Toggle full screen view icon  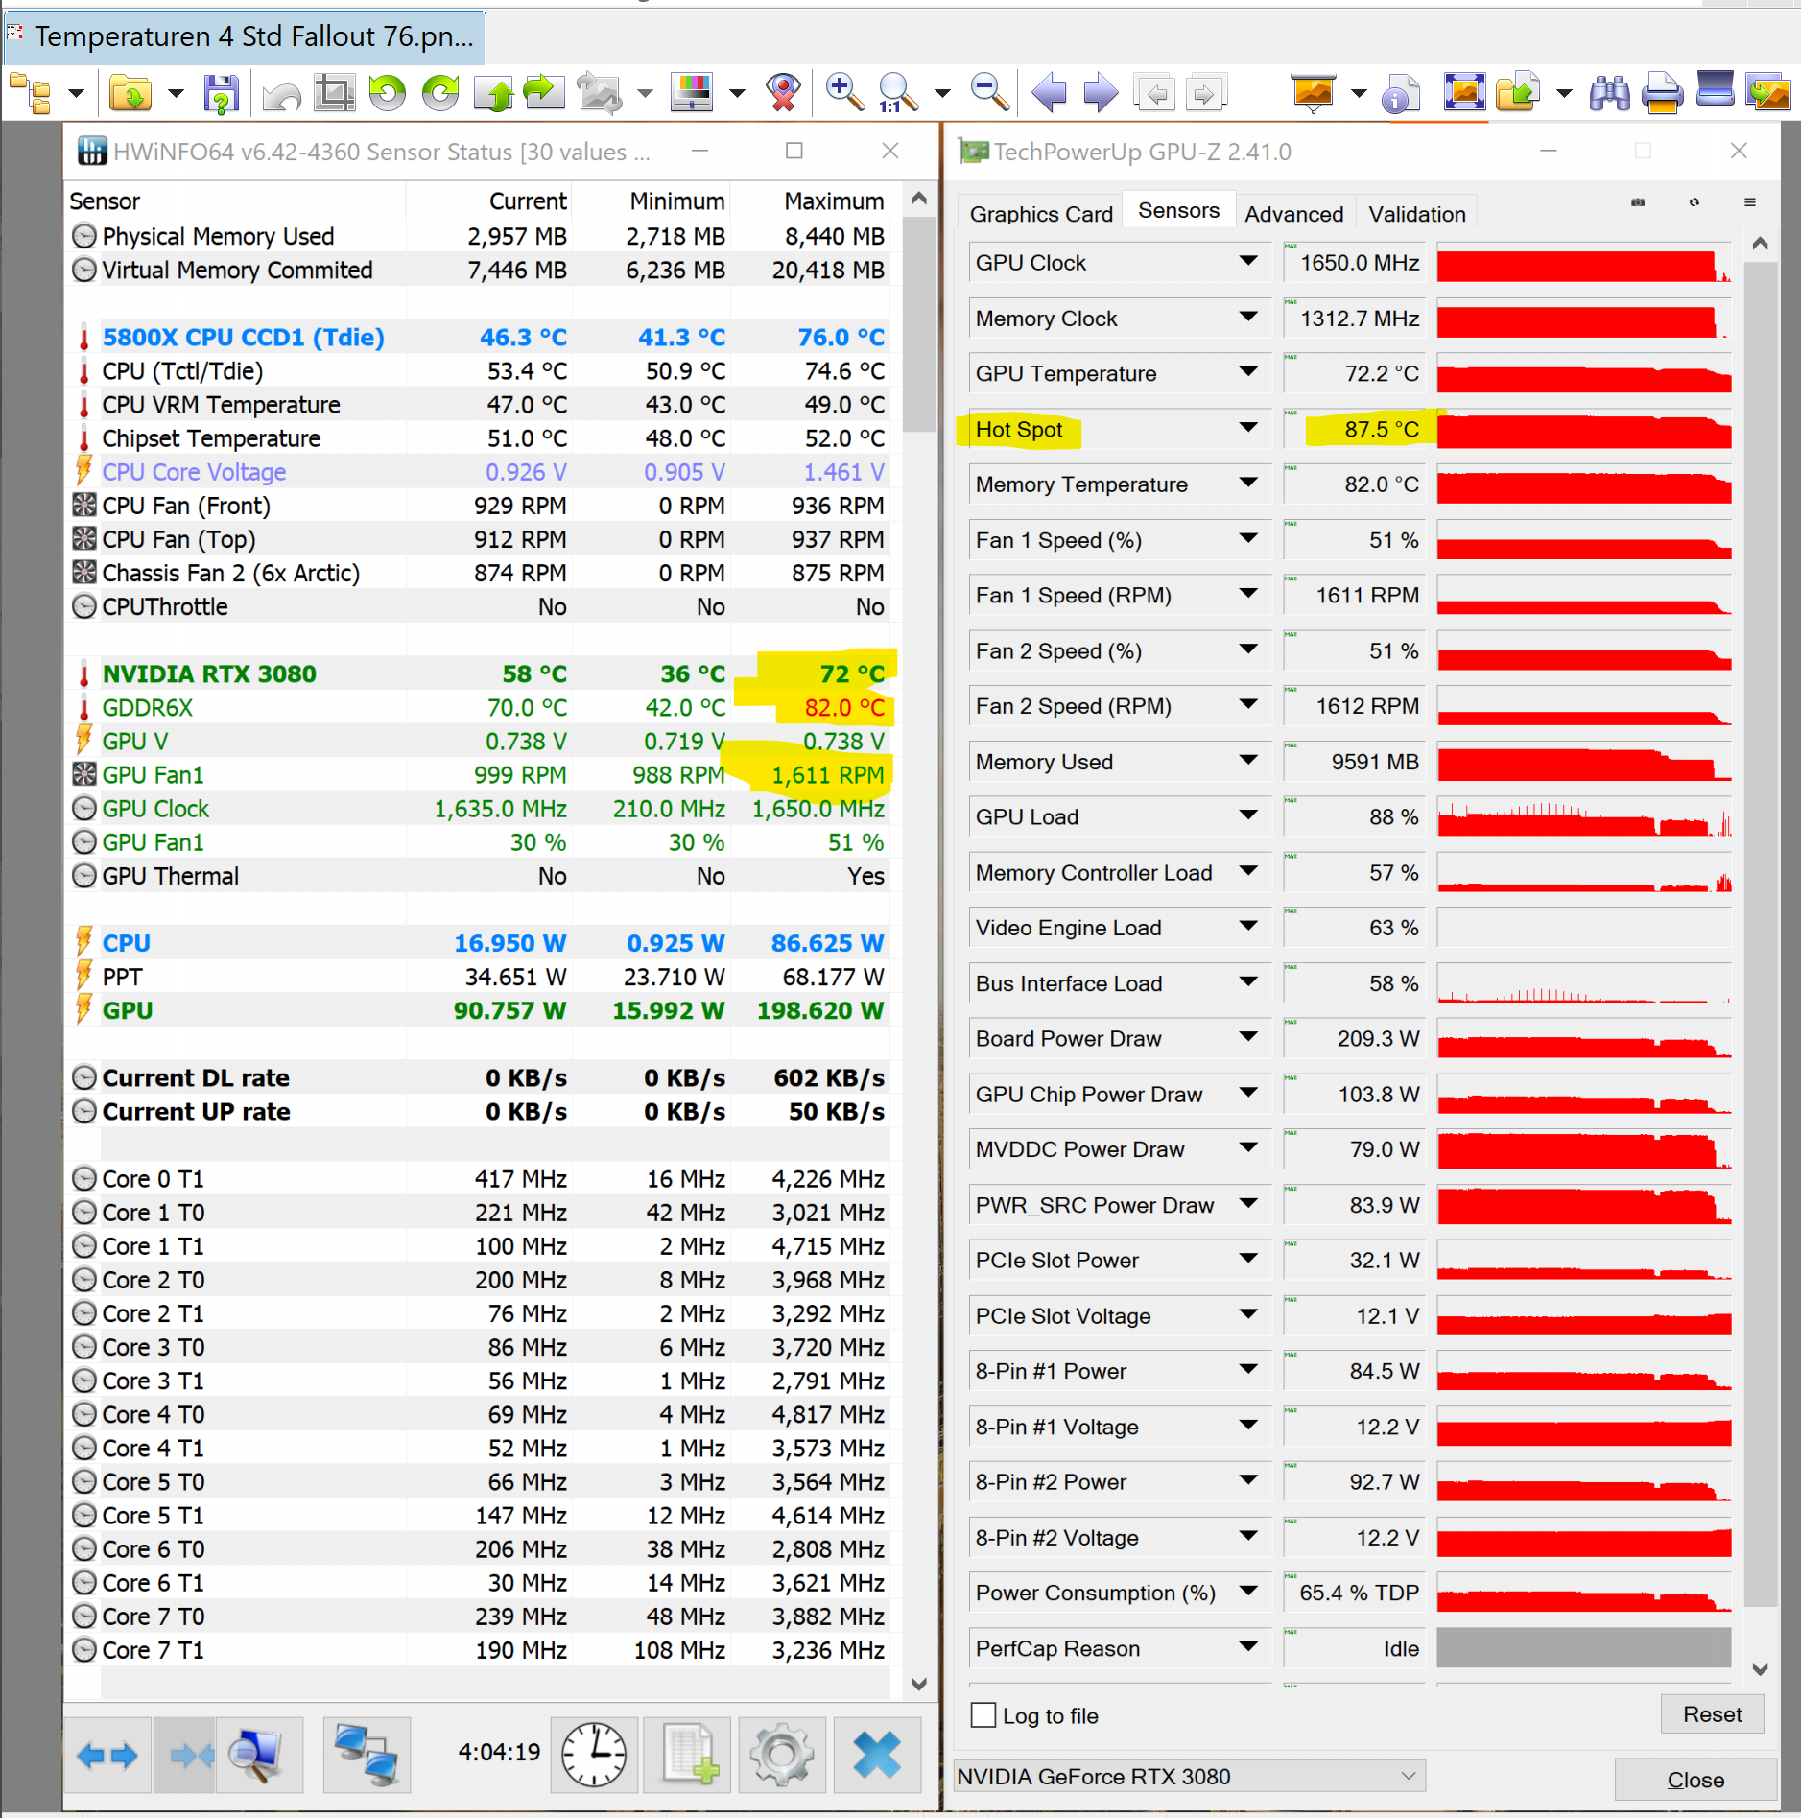tap(1464, 94)
